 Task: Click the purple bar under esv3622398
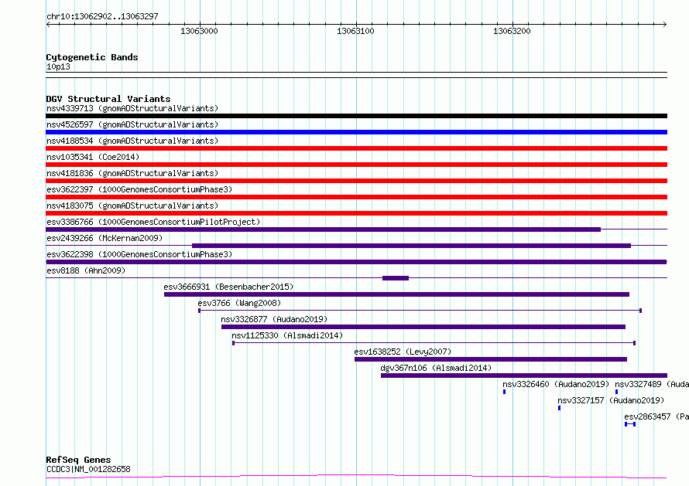coord(356,262)
